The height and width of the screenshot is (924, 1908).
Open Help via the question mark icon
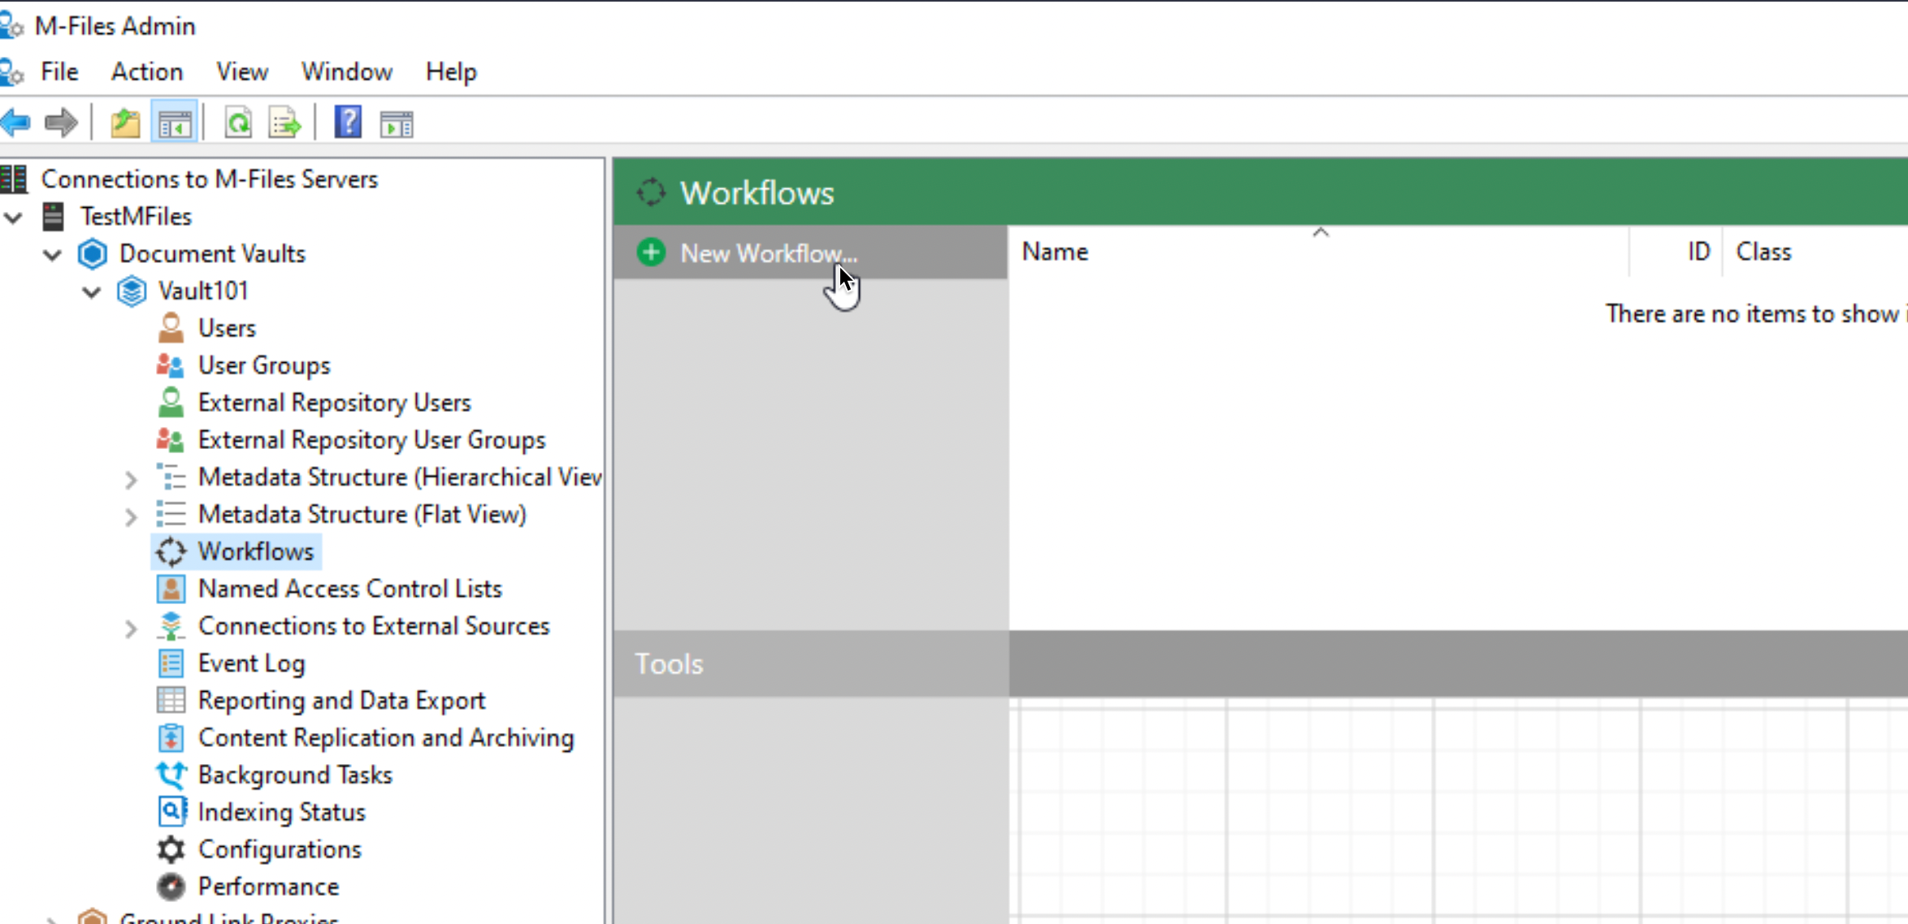[x=348, y=123]
